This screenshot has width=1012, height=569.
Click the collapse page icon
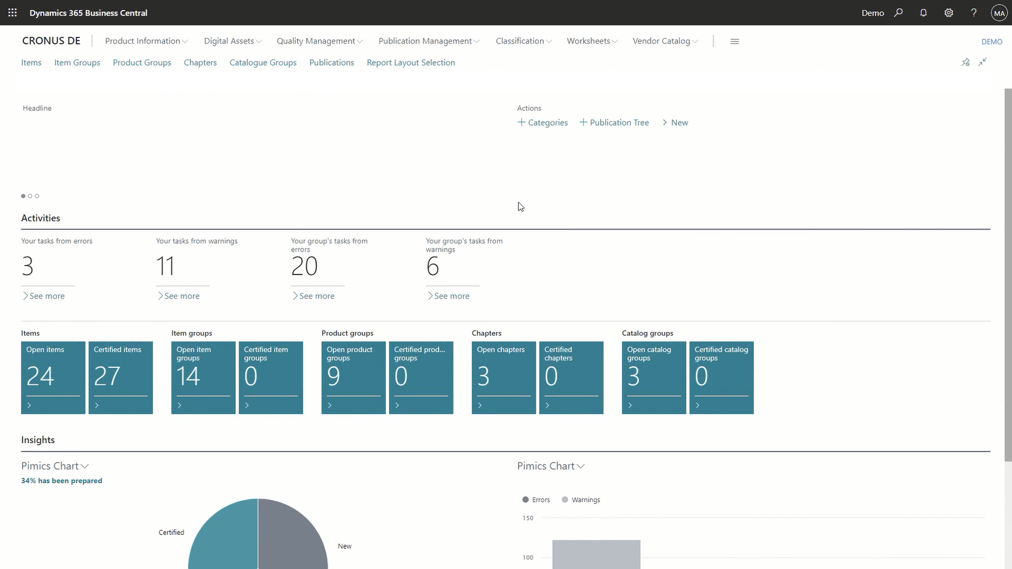[983, 62]
